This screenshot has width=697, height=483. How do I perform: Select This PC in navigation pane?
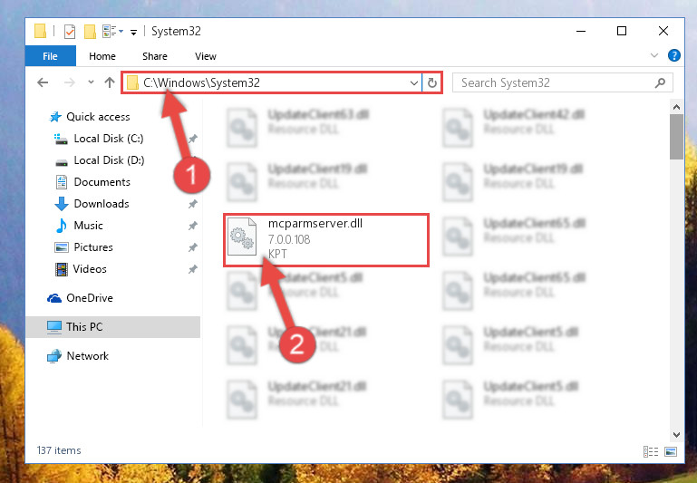(x=113, y=327)
